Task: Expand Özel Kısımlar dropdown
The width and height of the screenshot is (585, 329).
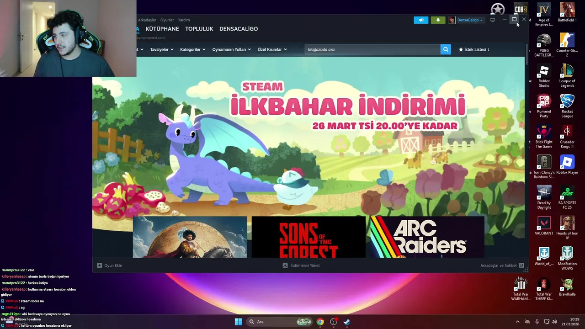Action: click(272, 49)
